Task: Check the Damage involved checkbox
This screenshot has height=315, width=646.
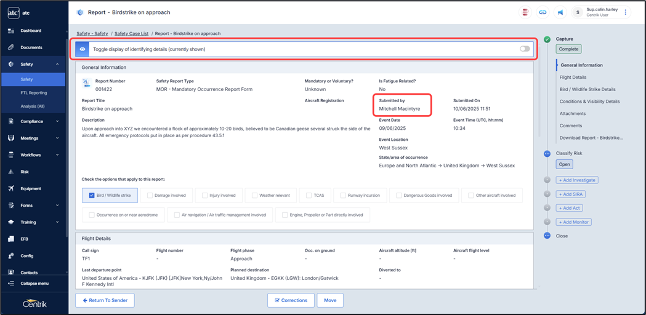Action: click(150, 196)
